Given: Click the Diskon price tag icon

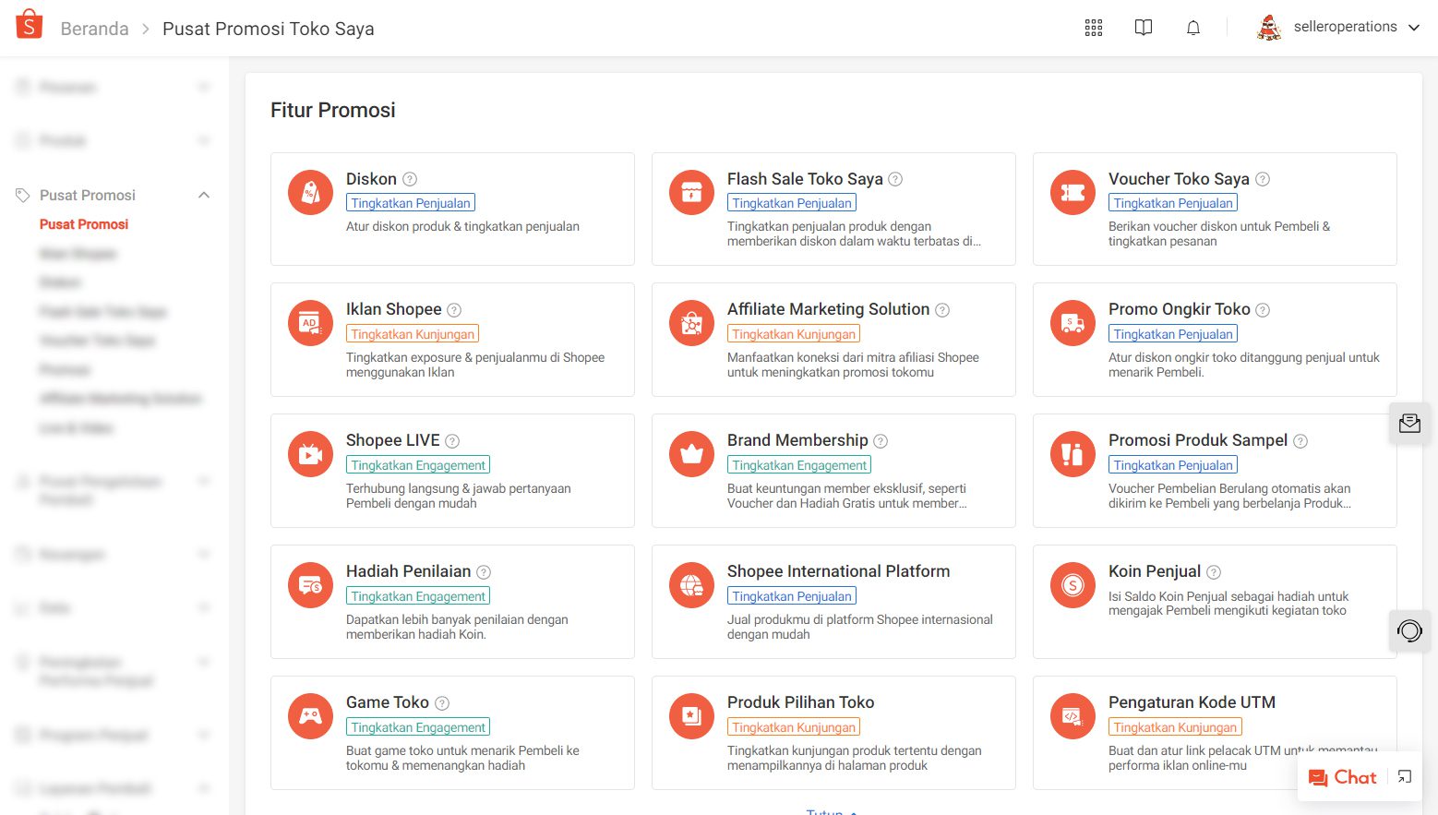Looking at the screenshot, I should pos(310,193).
